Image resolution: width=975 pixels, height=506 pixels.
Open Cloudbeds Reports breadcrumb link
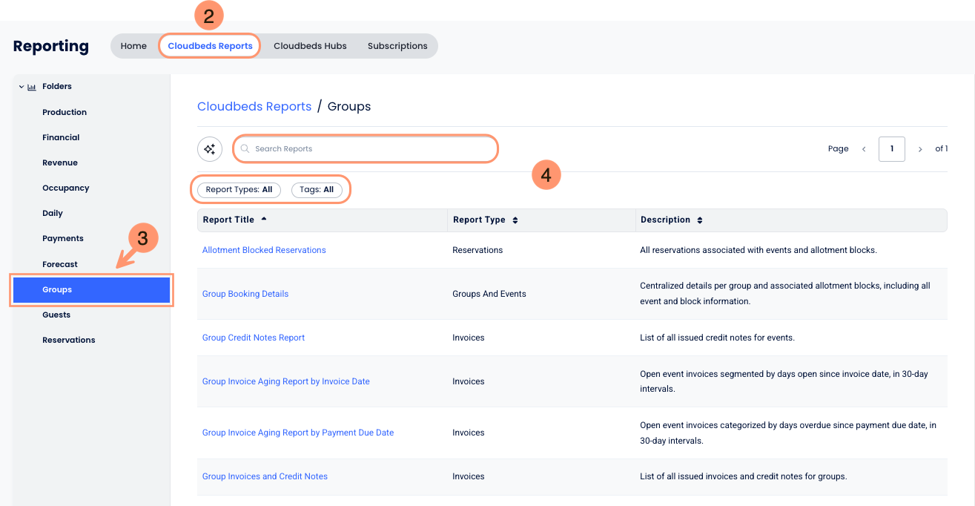[254, 106]
